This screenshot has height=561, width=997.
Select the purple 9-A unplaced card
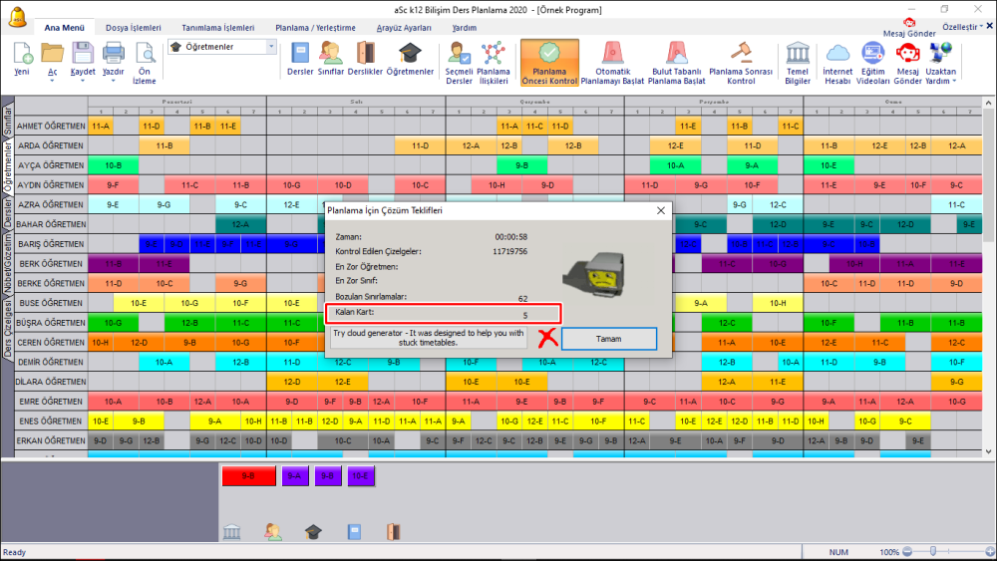[x=294, y=476]
